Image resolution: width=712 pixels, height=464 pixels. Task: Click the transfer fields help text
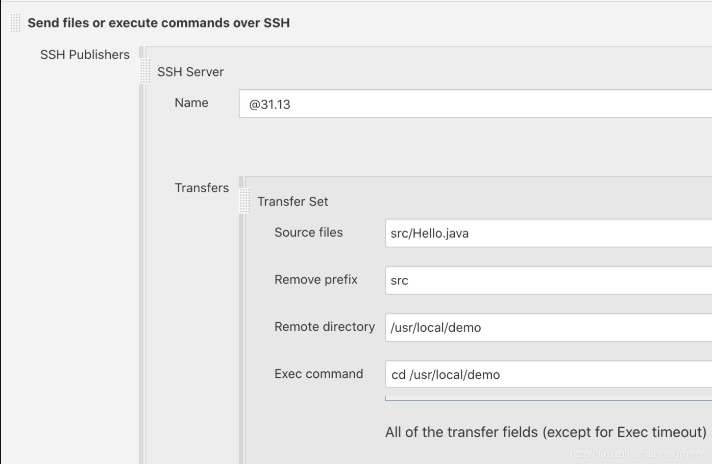546,432
